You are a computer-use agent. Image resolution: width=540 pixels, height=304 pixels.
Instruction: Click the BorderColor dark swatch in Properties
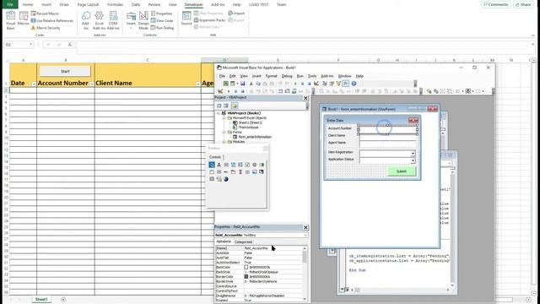(246, 276)
